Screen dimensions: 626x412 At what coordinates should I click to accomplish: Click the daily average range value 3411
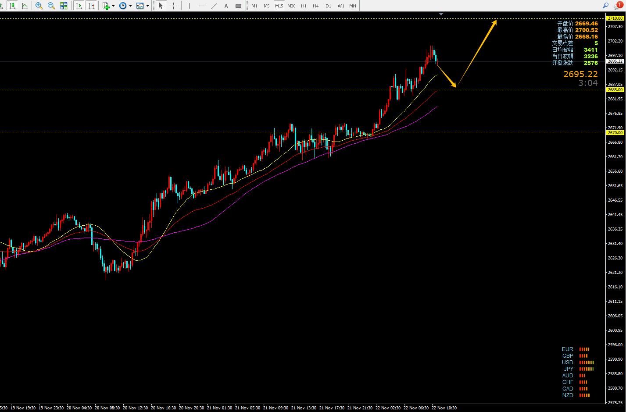pyautogui.click(x=591, y=50)
